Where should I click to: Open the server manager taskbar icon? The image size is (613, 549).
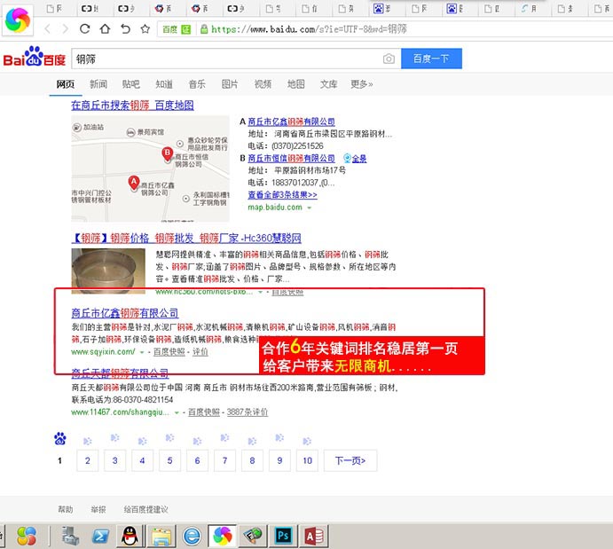tap(70, 536)
